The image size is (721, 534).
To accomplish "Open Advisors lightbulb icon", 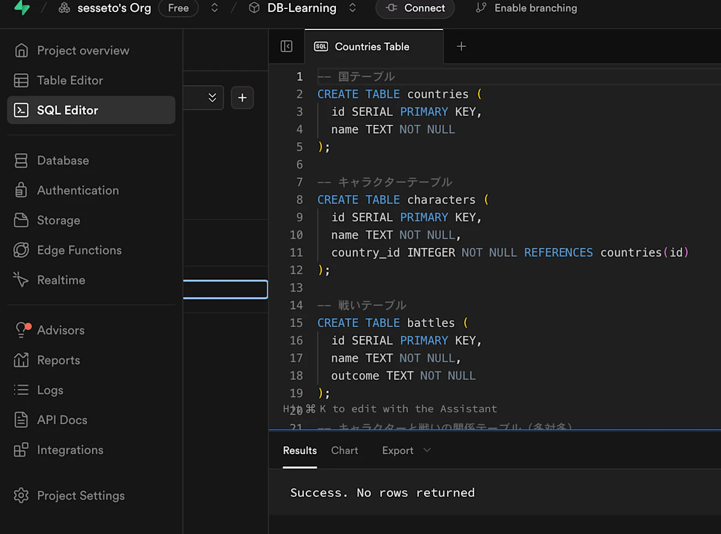I will pyautogui.click(x=22, y=329).
